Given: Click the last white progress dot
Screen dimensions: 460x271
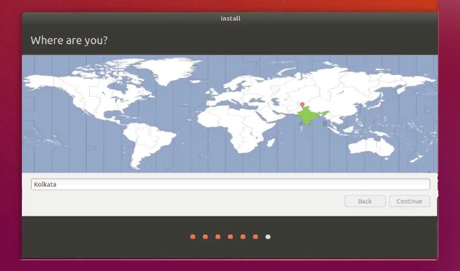Looking at the screenshot, I should (x=268, y=237).
